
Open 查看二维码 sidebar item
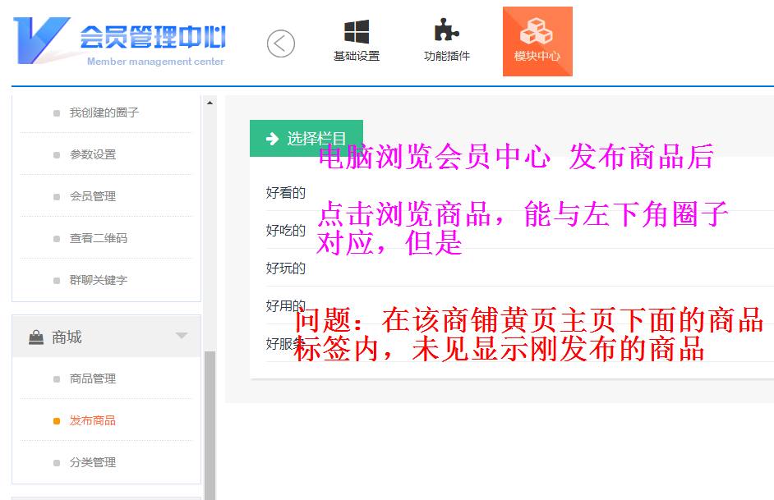(x=98, y=238)
